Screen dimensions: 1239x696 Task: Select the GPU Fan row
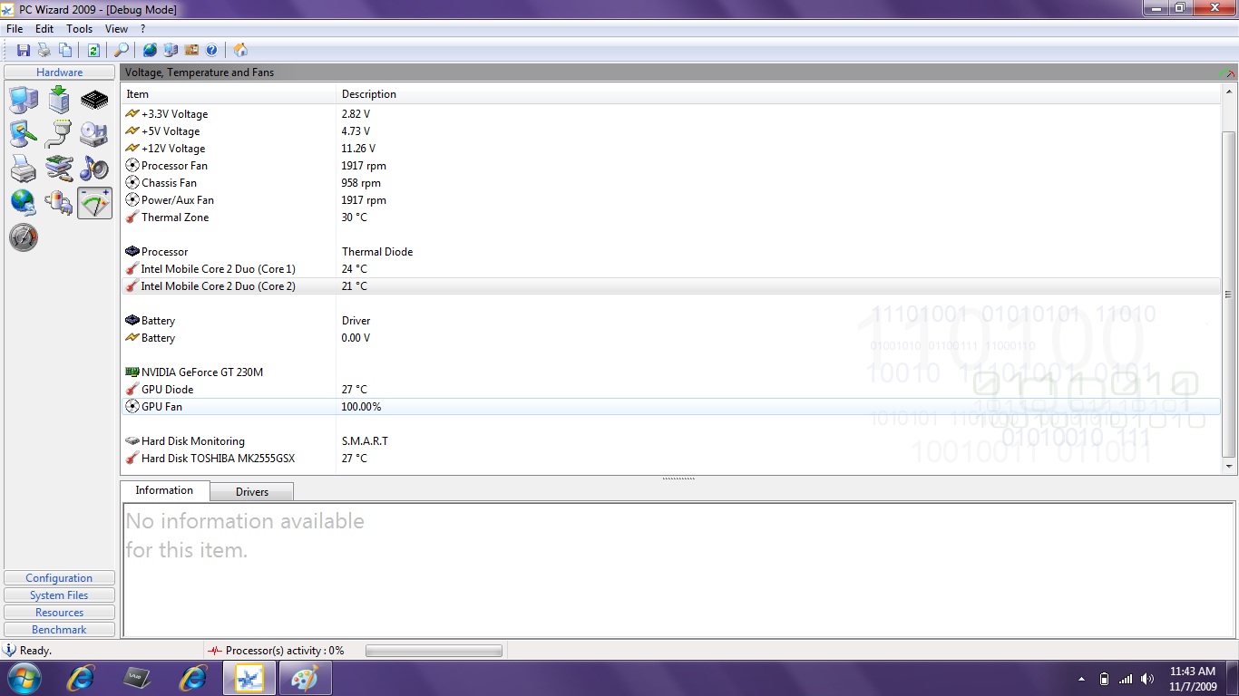tap(671, 407)
